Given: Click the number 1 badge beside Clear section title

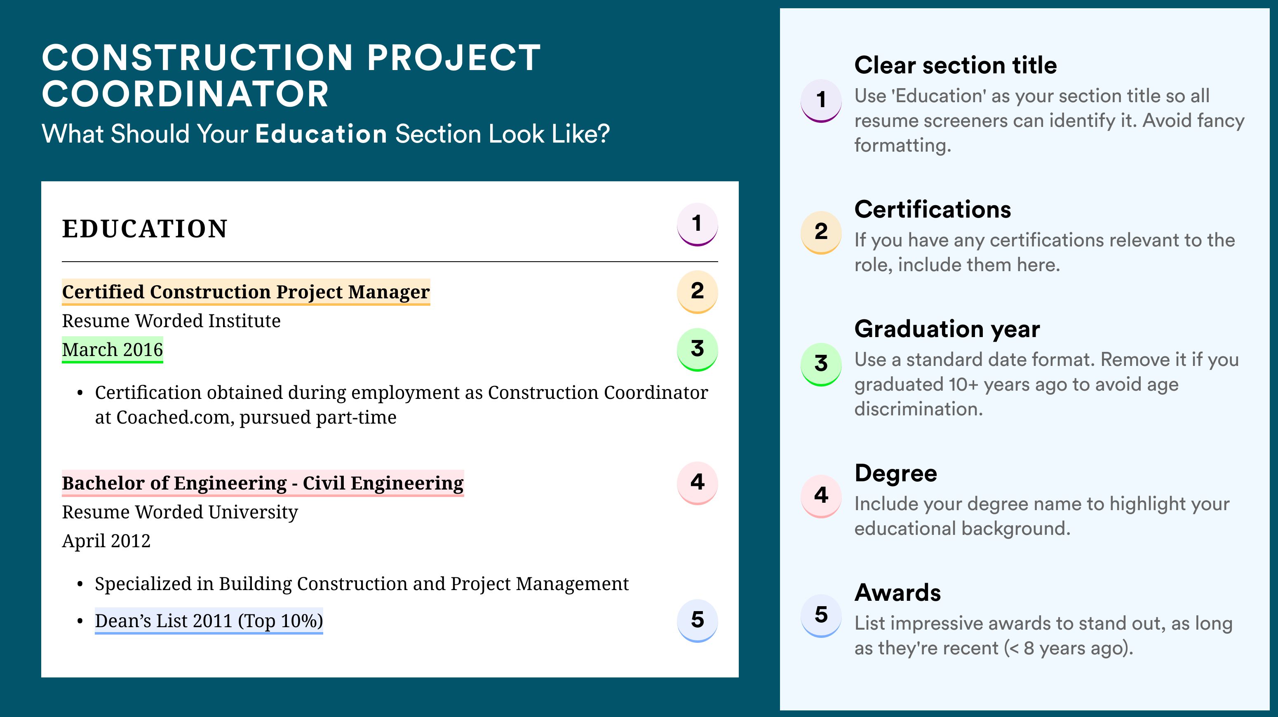Looking at the screenshot, I should [x=820, y=101].
